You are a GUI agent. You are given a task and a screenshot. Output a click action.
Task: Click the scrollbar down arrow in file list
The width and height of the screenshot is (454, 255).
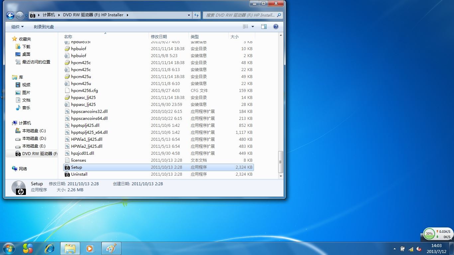click(x=281, y=176)
